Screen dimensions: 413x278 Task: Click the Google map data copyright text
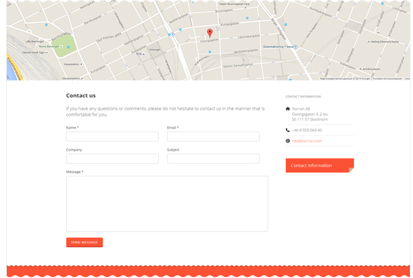pos(345,78)
